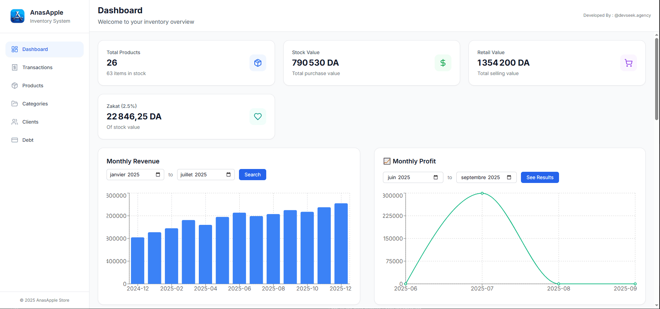This screenshot has height=309, width=660.
Task: Go to the Products page
Action: pos(33,86)
